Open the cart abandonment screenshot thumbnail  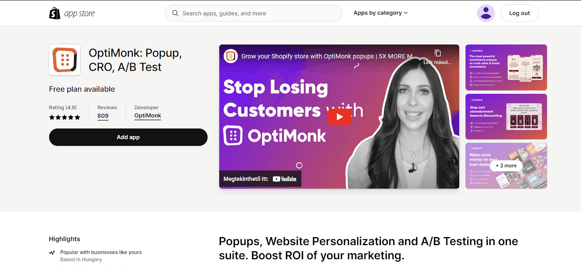coord(506,117)
